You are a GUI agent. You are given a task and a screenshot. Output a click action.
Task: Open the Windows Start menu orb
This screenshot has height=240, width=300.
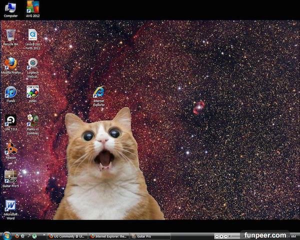(6, 235)
